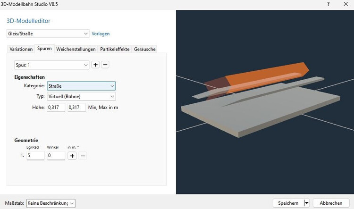The height and width of the screenshot is (209, 354).
Task: Open the Typ dropdown showing Virtuell (Bühne)
Action: [x=112, y=96]
